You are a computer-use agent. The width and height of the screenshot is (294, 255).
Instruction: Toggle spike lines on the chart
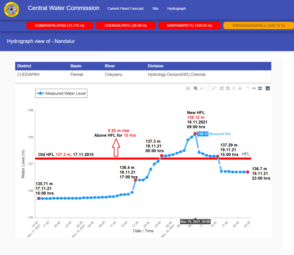[247, 89]
